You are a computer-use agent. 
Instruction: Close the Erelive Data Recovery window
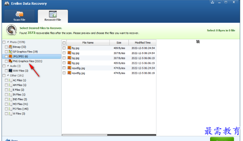234,2
